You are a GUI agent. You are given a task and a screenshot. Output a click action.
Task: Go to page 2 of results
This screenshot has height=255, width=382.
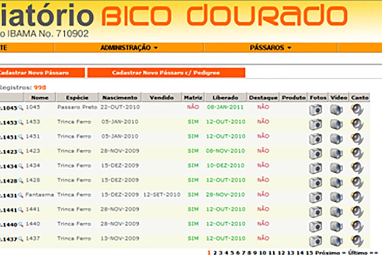[215, 253]
